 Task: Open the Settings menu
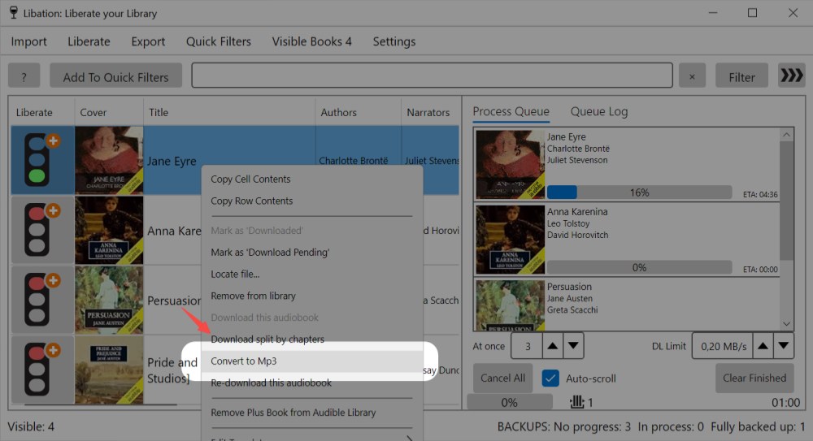coord(394,41)
